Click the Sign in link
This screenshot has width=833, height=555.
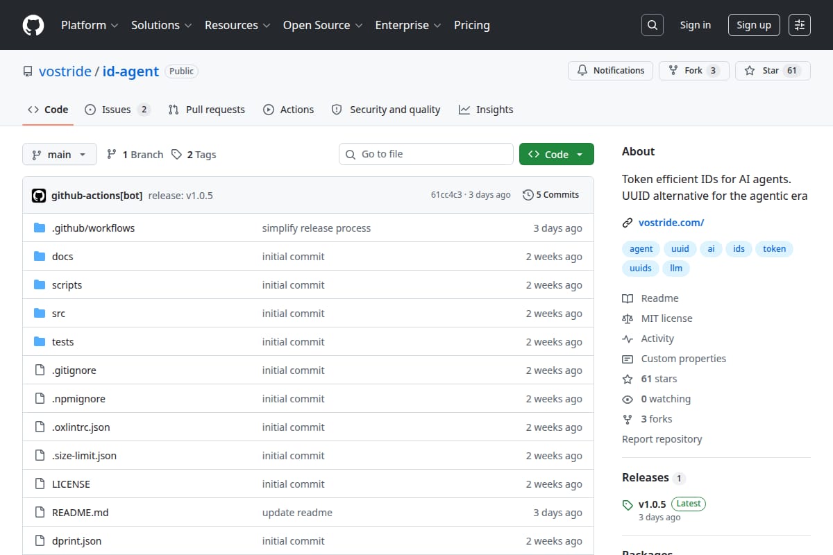(696, 25)
